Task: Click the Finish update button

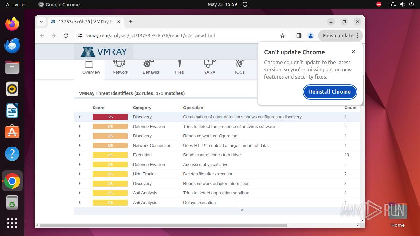Action: coord(341,36)
